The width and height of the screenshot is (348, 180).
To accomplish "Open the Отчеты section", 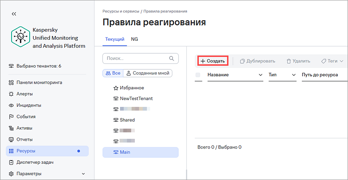I will (25, 140).
